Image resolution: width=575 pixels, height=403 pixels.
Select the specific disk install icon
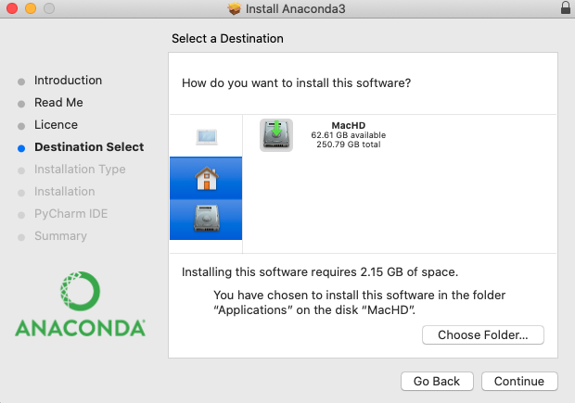pos(207,219)
